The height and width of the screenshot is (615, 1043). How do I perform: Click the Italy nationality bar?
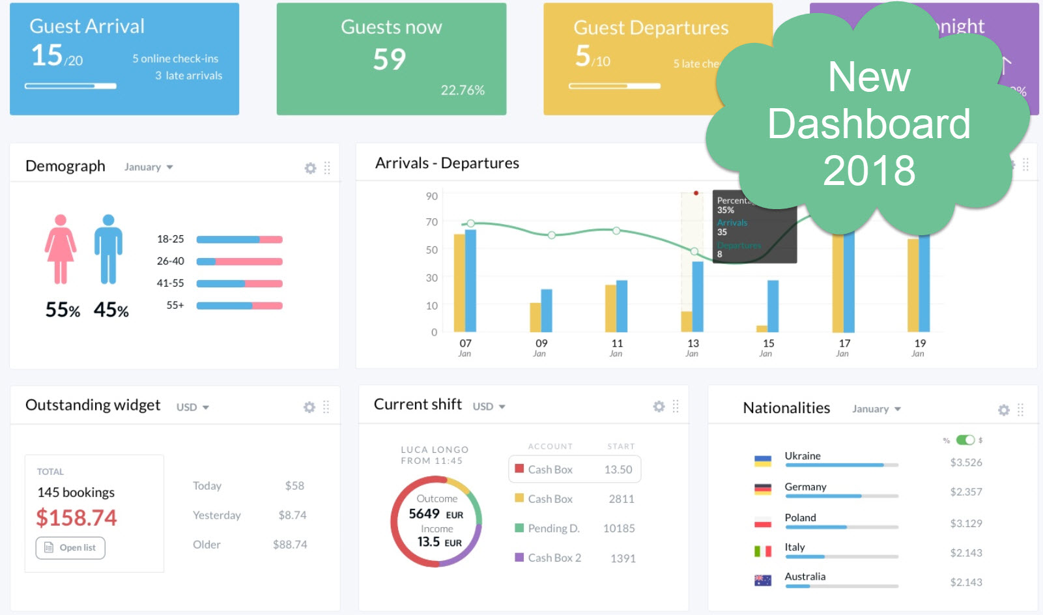[842, 557]
